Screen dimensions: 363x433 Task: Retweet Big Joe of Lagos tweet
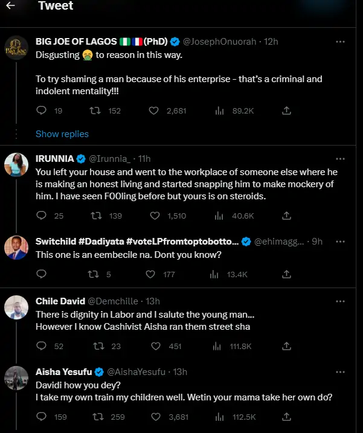click(x=95, y=111)
